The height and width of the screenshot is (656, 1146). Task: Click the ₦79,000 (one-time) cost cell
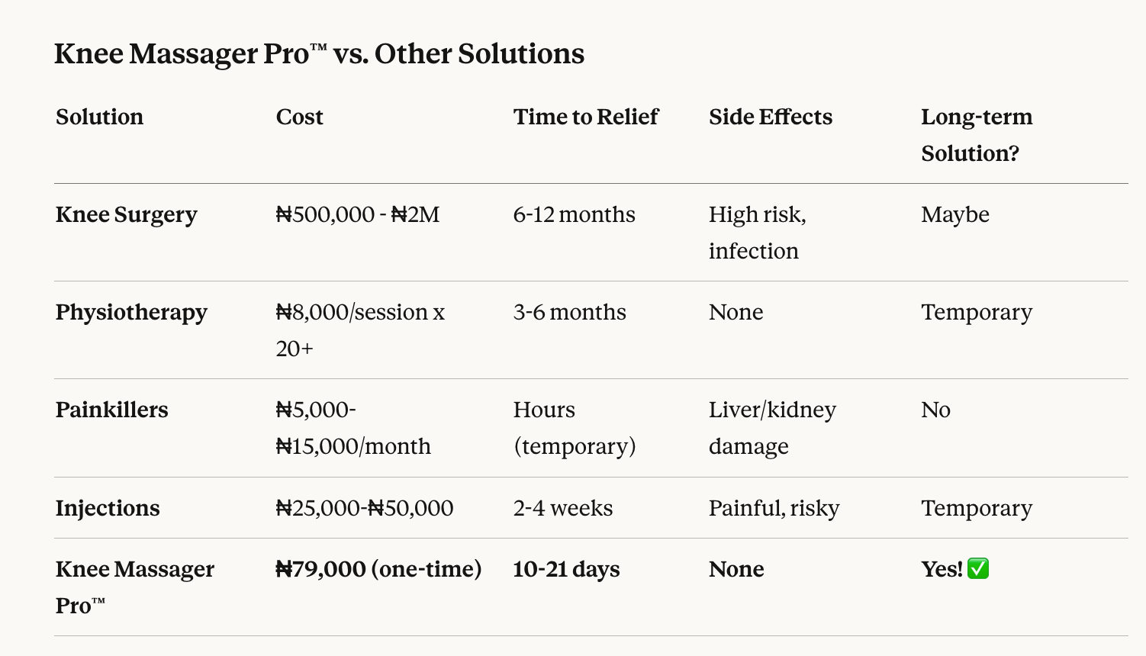(378, 569)
